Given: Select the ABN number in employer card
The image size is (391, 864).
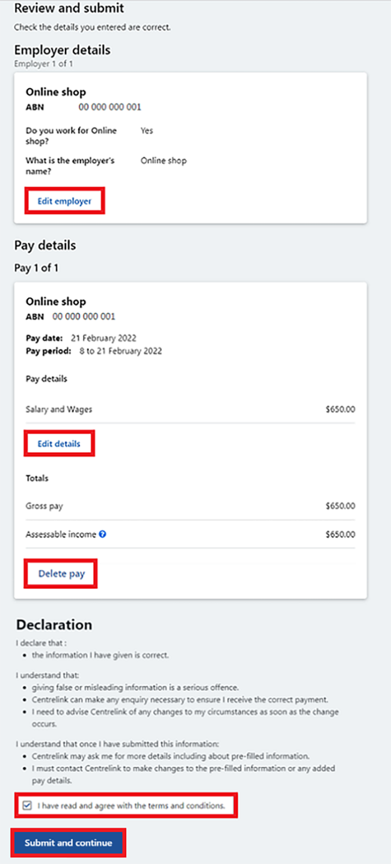Looking at the screenshot, I should pyautogui.click(x=110, y=107).
